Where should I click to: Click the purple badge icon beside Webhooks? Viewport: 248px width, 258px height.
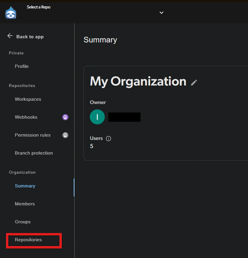click(x=65, y=117)
